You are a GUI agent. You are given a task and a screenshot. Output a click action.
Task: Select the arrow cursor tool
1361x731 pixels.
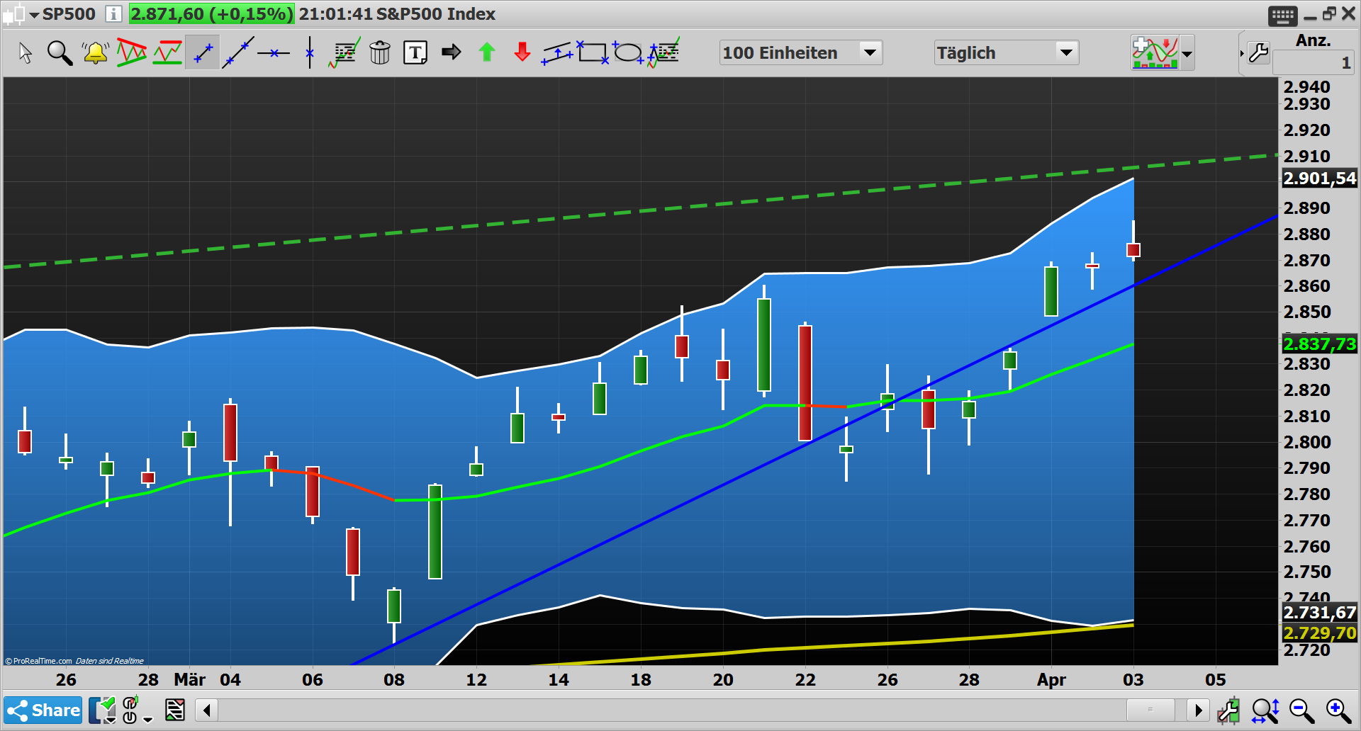pyautogui.click(x=25, y=53)
